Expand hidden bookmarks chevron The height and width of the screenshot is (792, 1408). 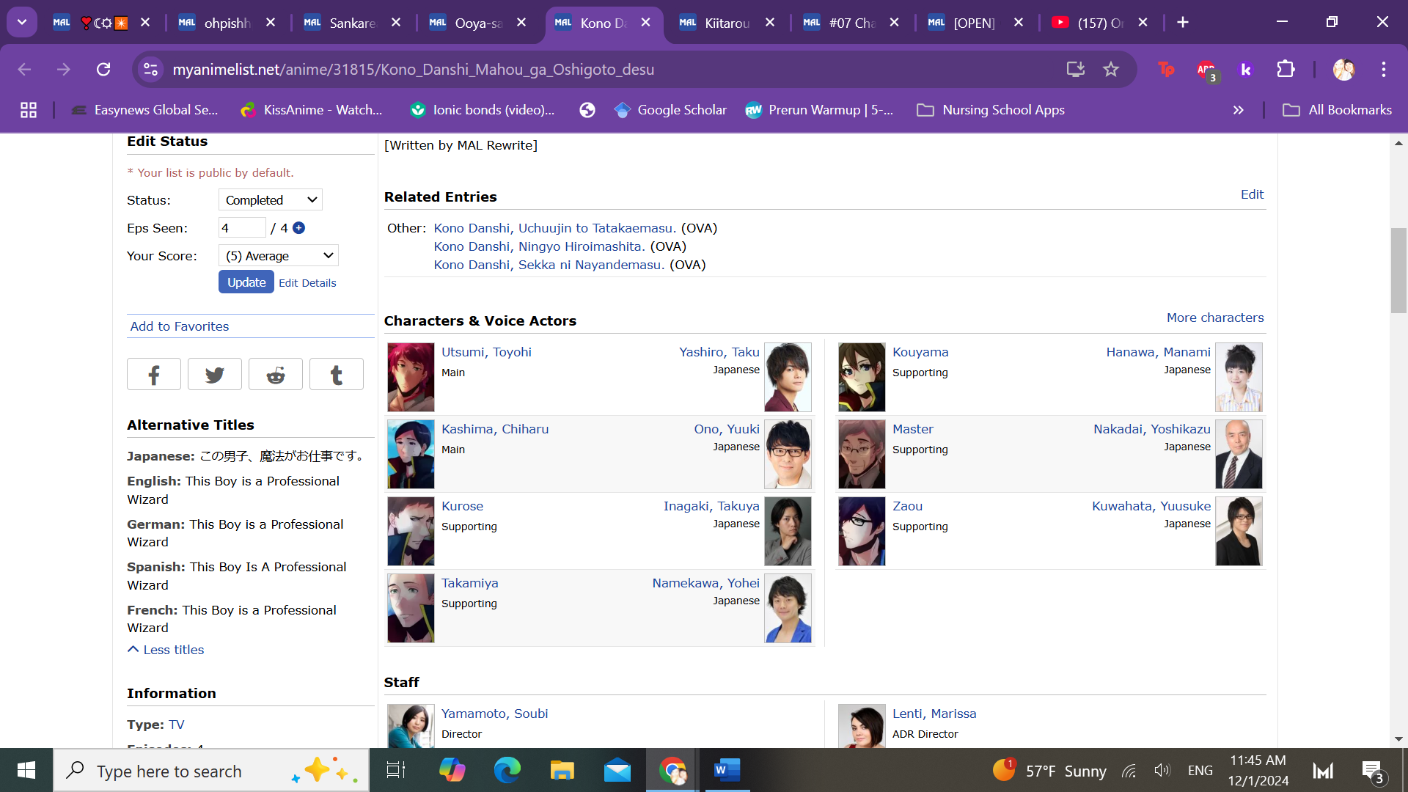(1238, 110)
